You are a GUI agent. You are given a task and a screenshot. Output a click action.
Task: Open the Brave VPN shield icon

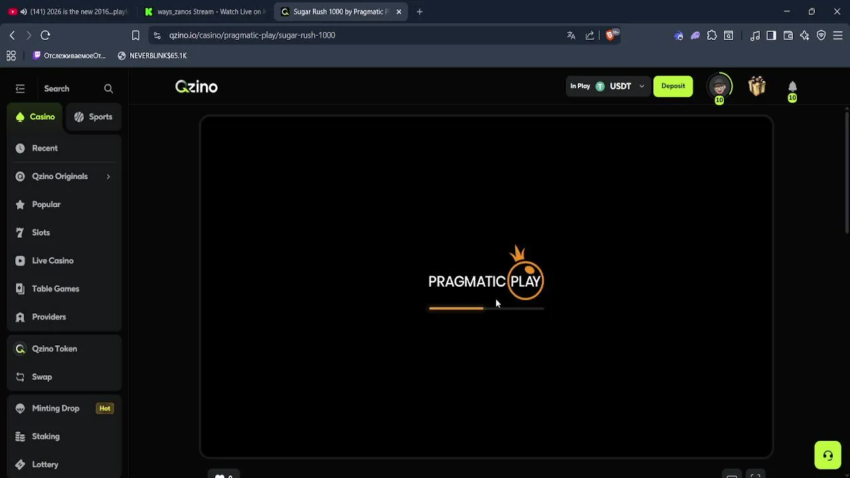pos(821,35)
